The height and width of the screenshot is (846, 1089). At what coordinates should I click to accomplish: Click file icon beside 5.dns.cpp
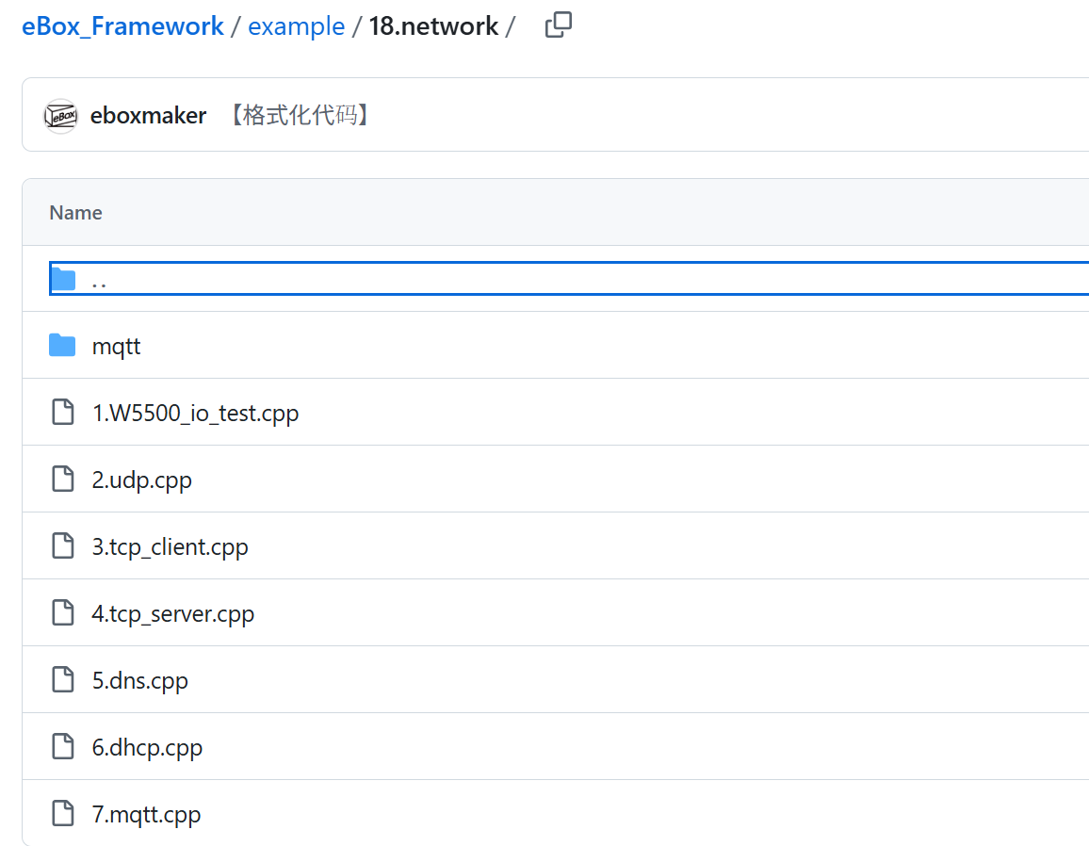coord(63,680)
